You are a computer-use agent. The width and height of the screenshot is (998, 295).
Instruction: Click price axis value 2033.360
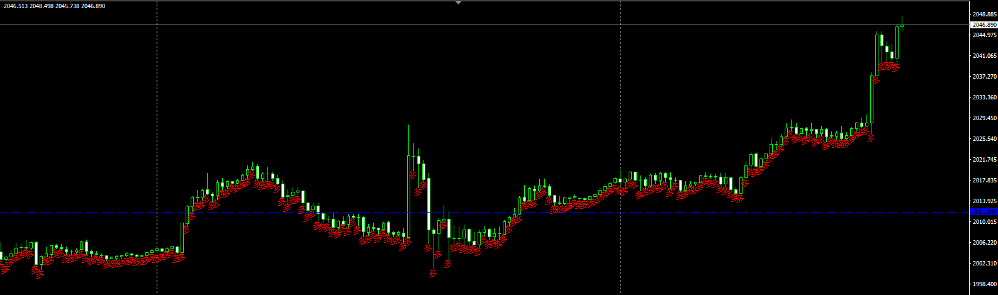point(985,97)
